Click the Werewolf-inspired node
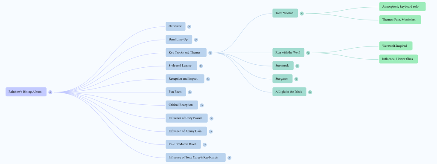Image resolution: width=437 pixels, height=164 pixels. (x=396, y=46)
